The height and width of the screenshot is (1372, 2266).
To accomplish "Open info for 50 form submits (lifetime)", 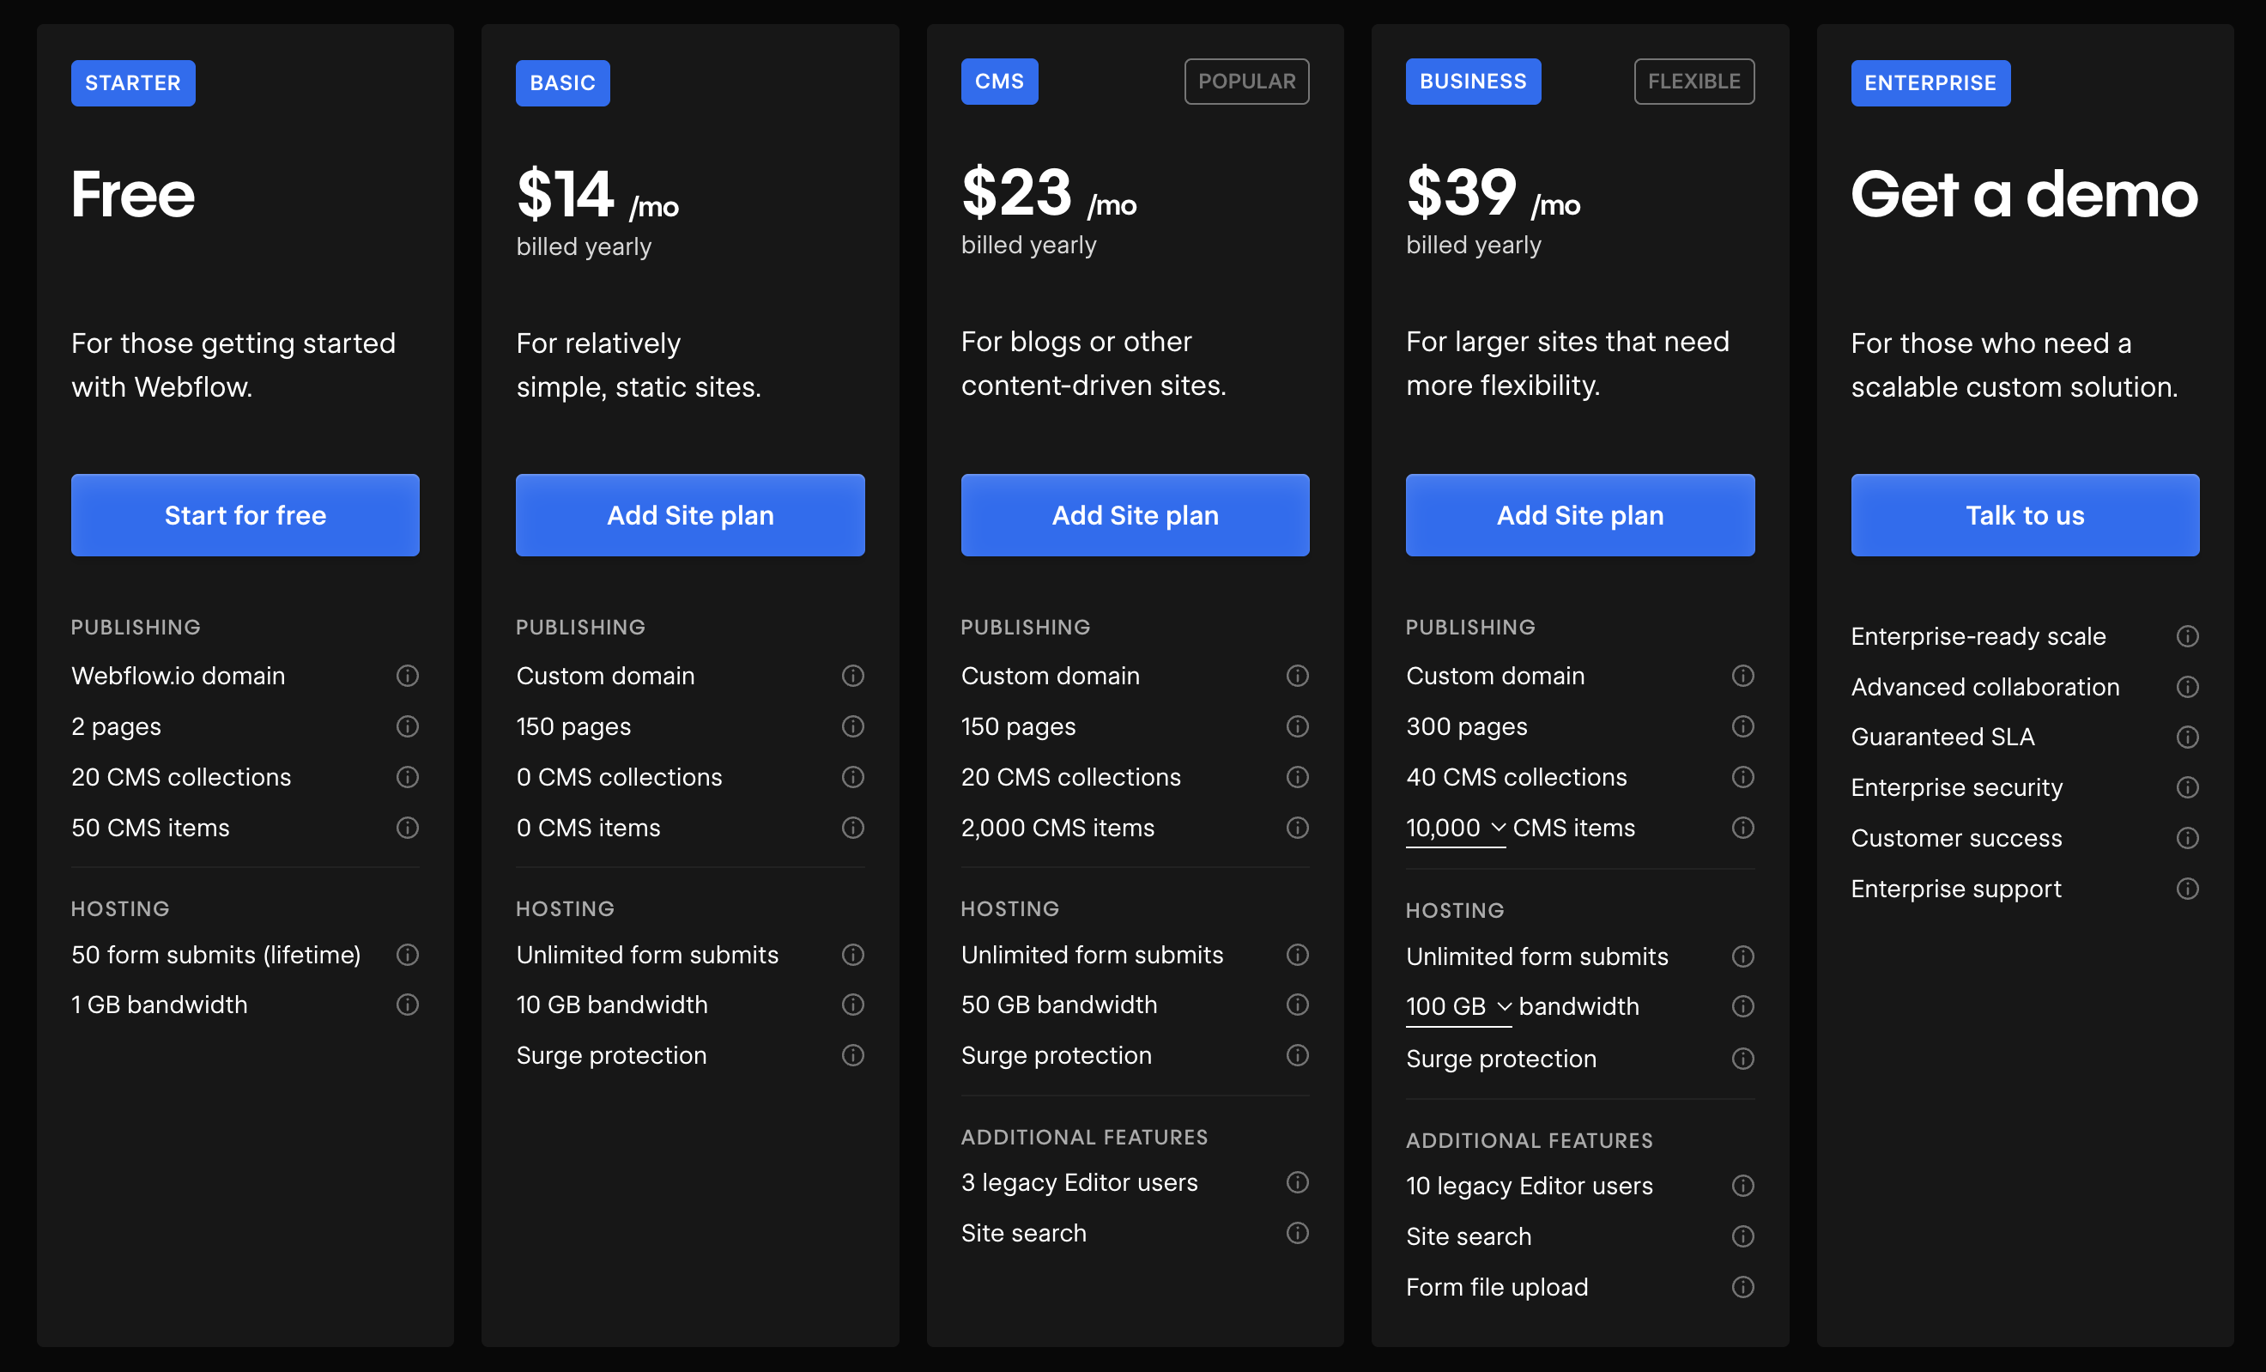I will click(x=408, y=955).
